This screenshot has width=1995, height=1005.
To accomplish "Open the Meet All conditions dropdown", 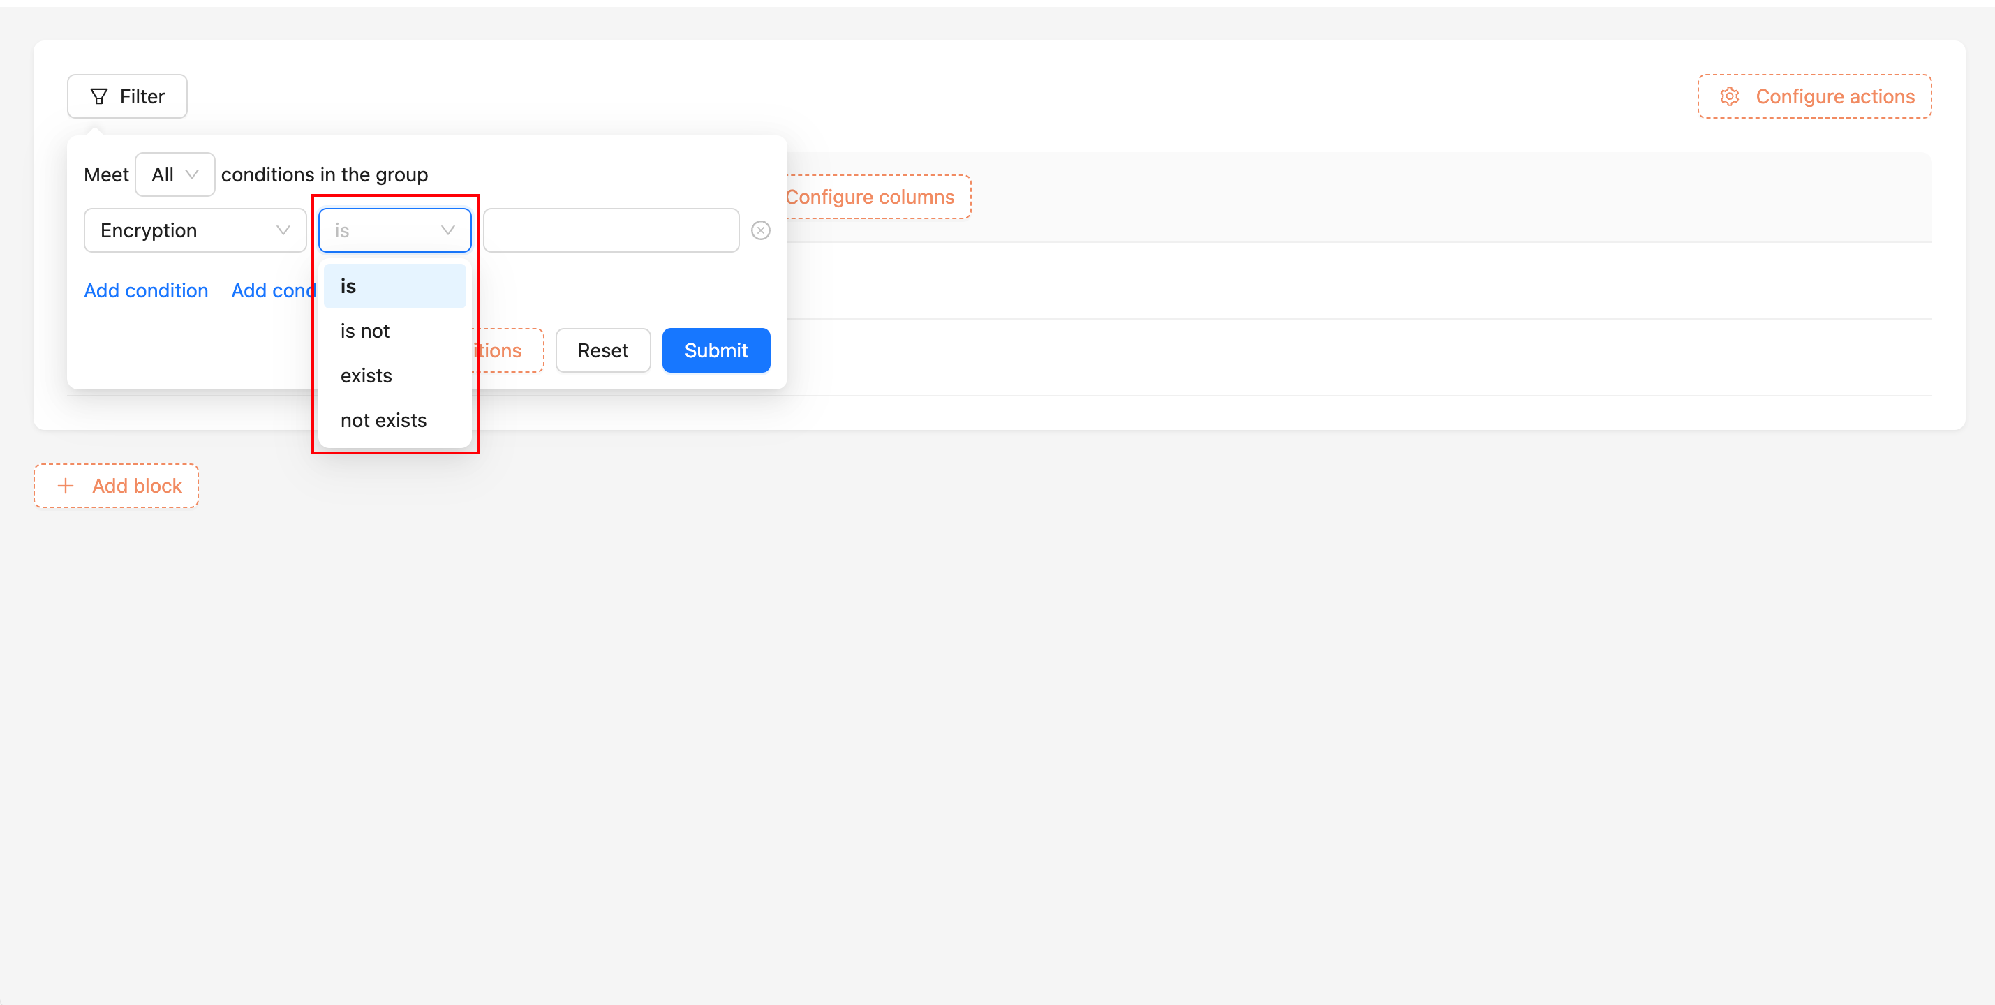I will pyautogui.click(x=175, y=174).
